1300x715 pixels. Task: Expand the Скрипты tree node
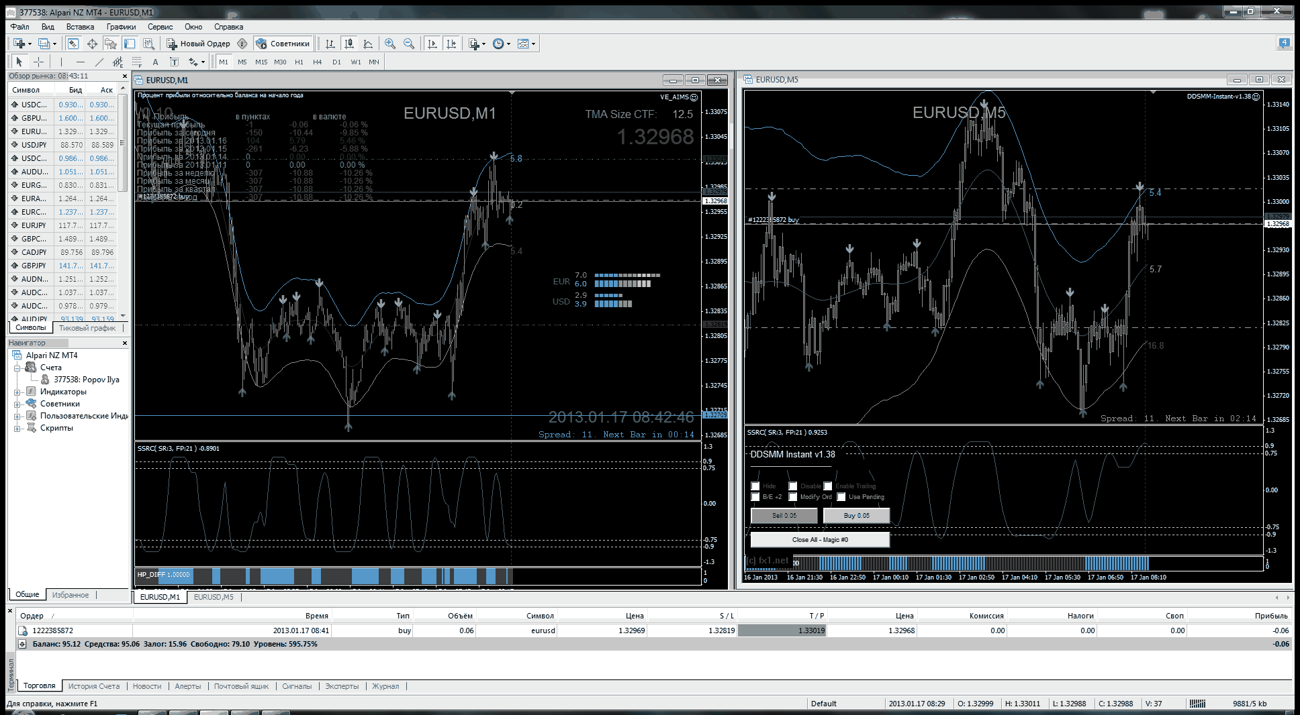click(17, 428)
